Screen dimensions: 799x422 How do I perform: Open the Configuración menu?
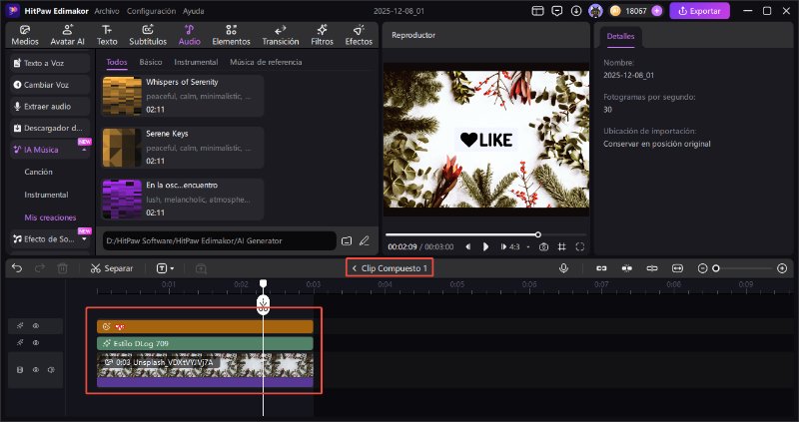[152, 11]
